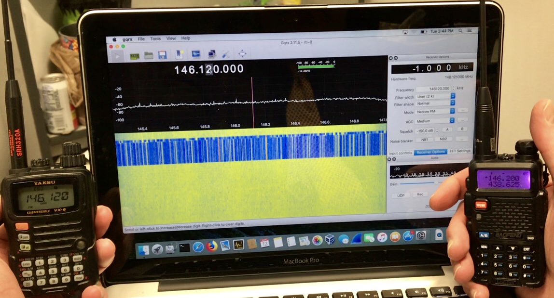Open the Help menu
Screen dimensions: 554x298
(185, 38)
